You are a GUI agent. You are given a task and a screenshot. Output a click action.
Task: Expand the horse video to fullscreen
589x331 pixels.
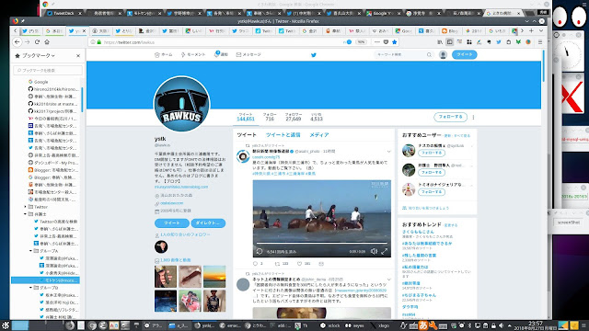(x=385, y=251)
